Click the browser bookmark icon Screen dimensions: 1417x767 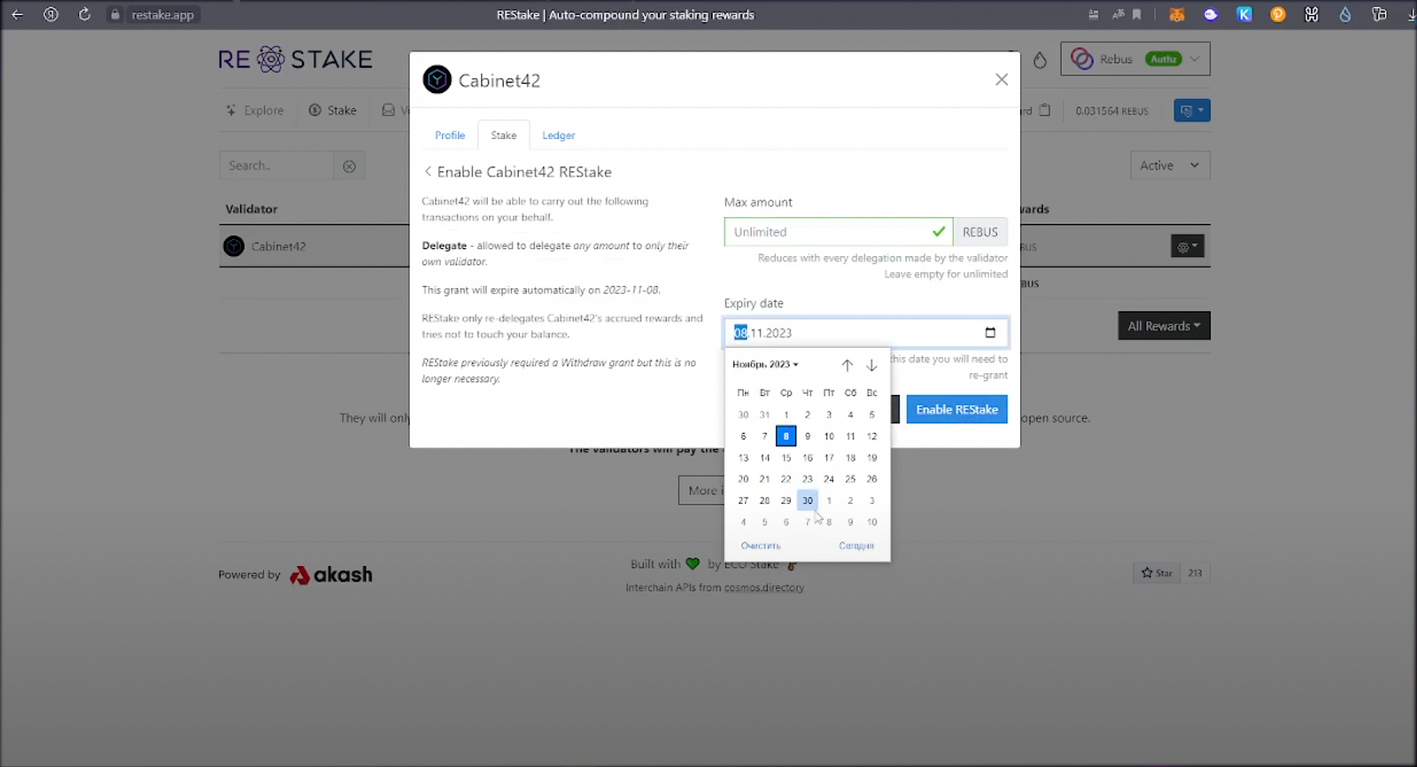coord(1137,14)
